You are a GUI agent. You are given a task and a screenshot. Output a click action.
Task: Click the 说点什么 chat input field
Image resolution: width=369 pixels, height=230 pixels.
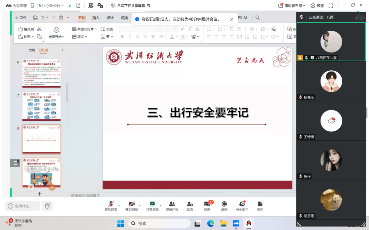point(23,206)
